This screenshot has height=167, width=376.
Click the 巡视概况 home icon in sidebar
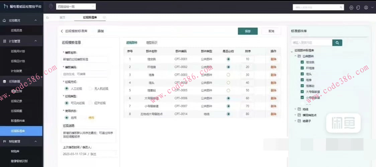(x=4, y=21)
